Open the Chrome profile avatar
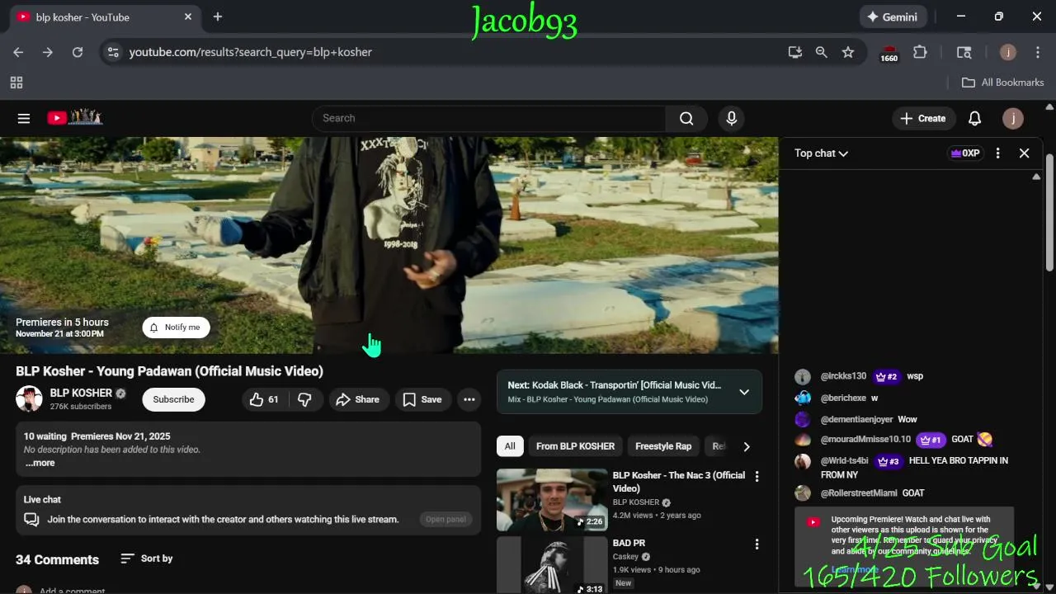This screenshot has height=594, width=1056. tap(1008, 52)
